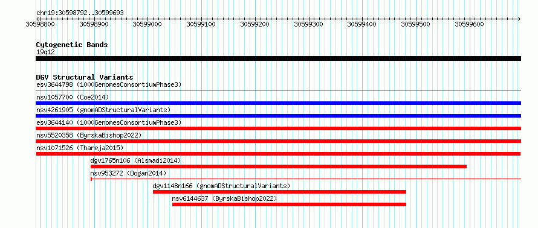Select the red nsv5520358 variant bar
This screenshot has height=228, width=538.
pos(278,141)
